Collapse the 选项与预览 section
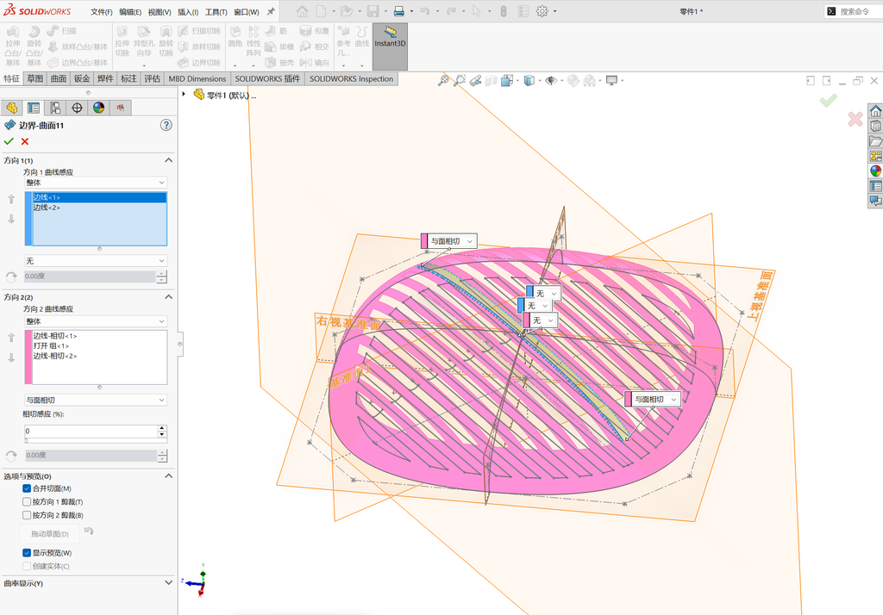 point(168,476)
